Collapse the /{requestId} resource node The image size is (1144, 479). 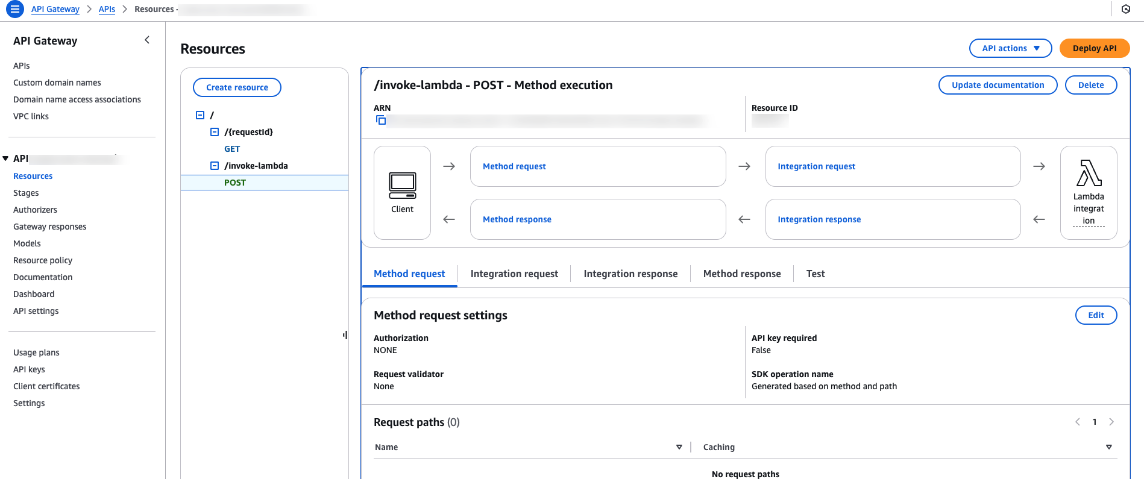[214, 132]
